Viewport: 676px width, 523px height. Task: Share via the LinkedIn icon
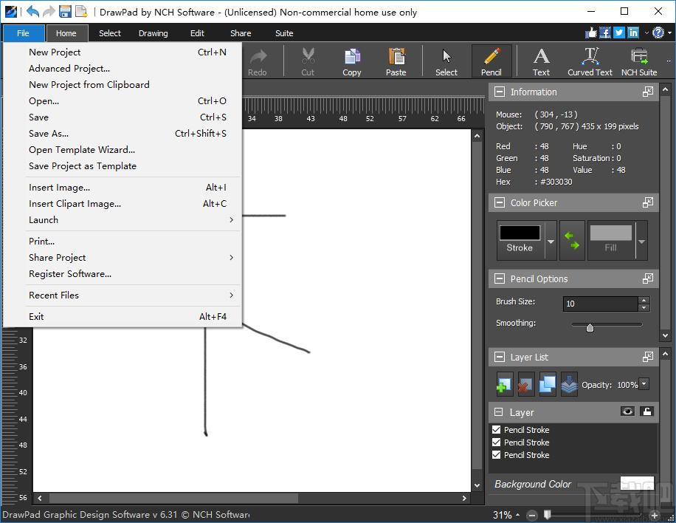633,33
